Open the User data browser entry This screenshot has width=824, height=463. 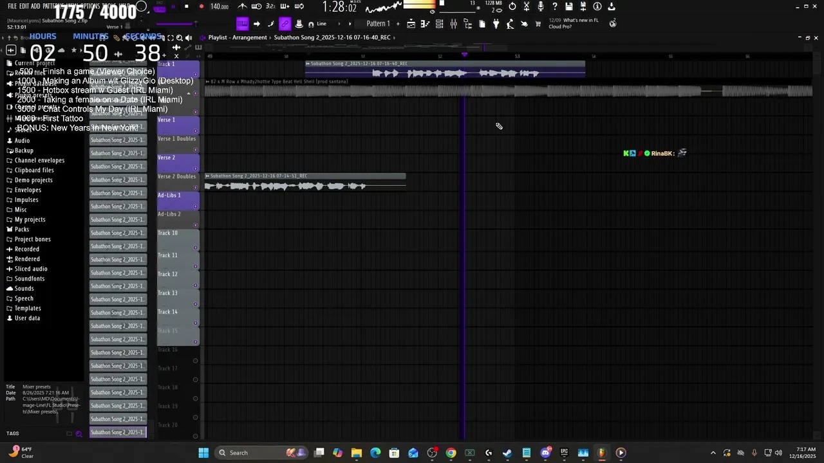point(27,318)
